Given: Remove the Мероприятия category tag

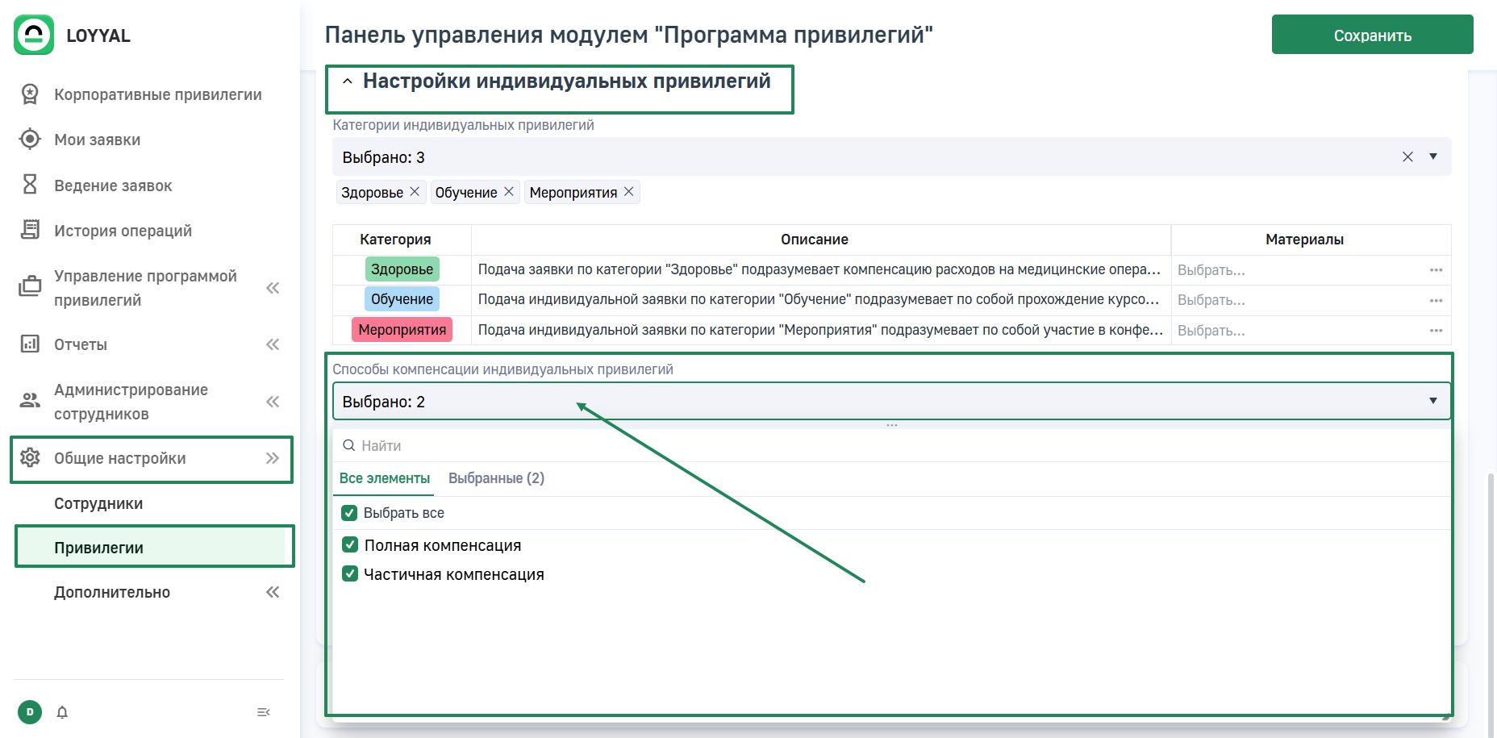Looking at the screenshot, I should point(629,192).
